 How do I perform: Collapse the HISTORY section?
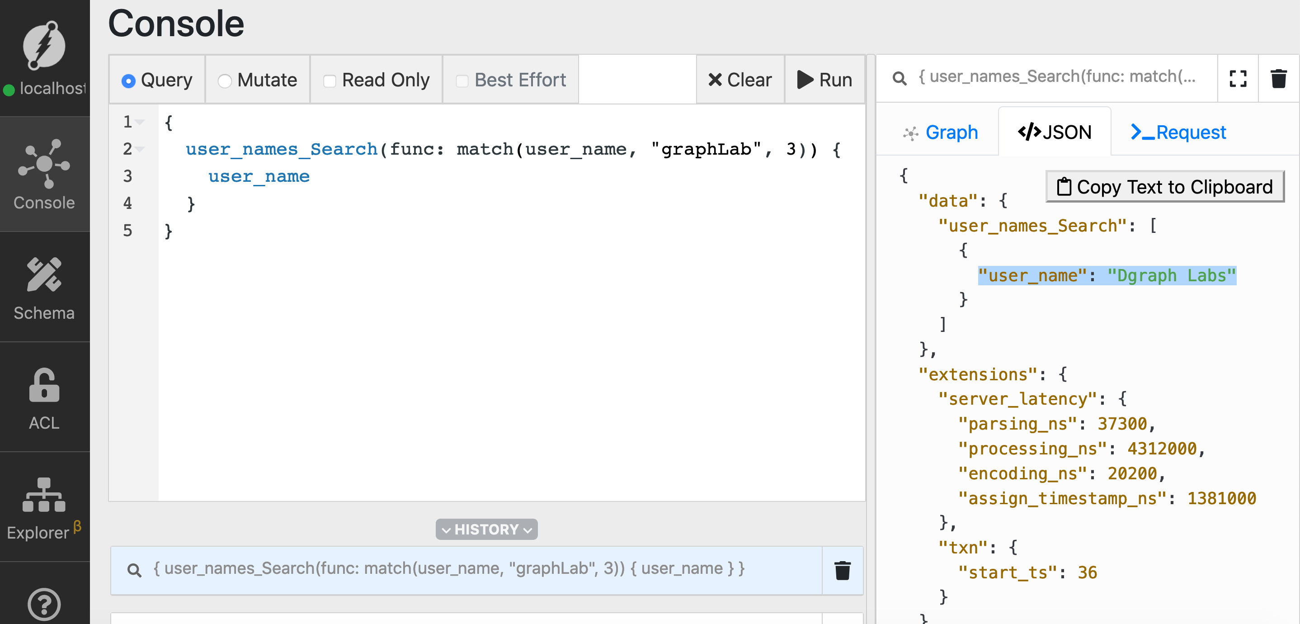(486, 529)
